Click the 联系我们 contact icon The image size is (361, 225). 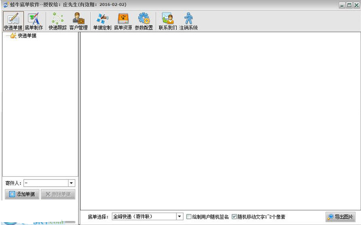(x=168, y=21)
